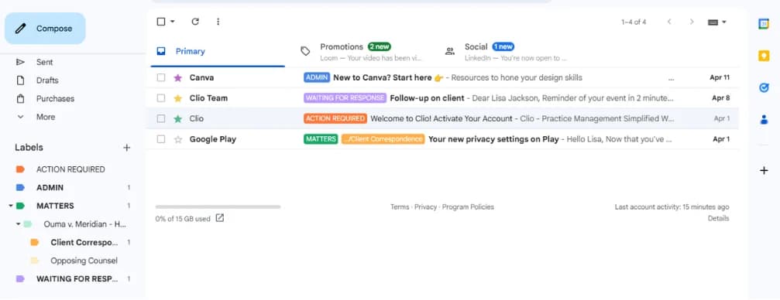
Task: Open the WAITING FOR RESPONSE label
Action: tap(77, 279)
